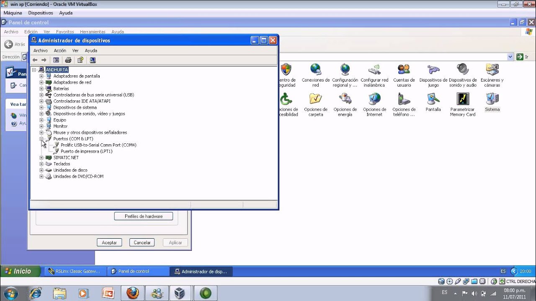Click Aceptar button in properties dialog
Viewport: 536px width, 301px height.
coord(109,242)
